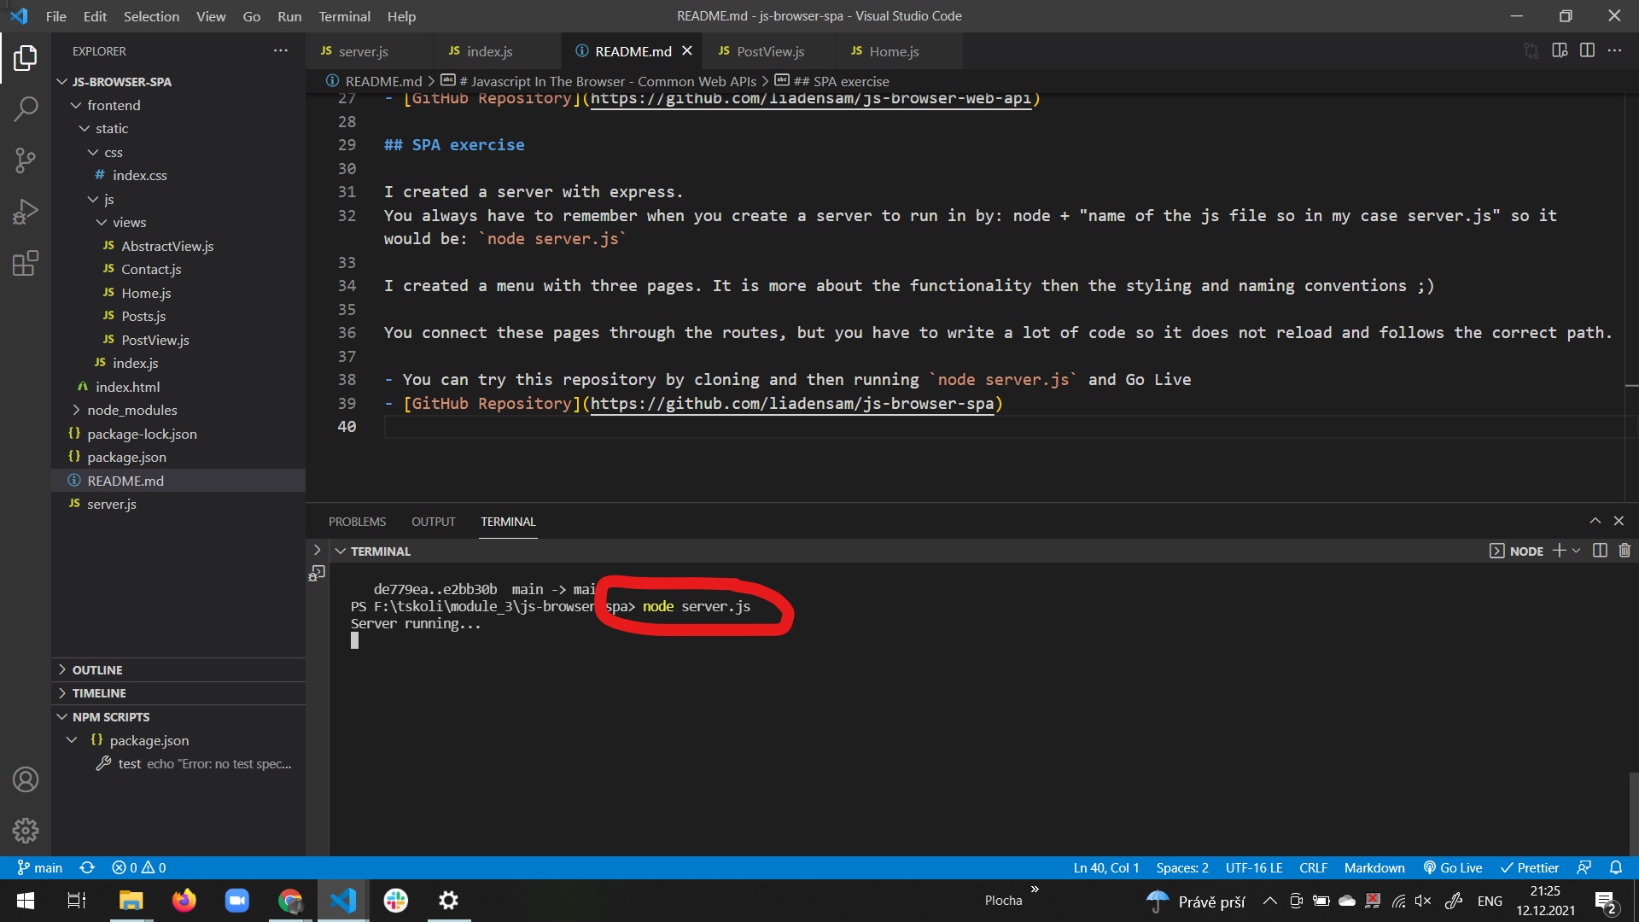Viewport: 1639px width, 922px height.
Task: Open Task View on the taskbar
Action: click(x=77, y=901)
